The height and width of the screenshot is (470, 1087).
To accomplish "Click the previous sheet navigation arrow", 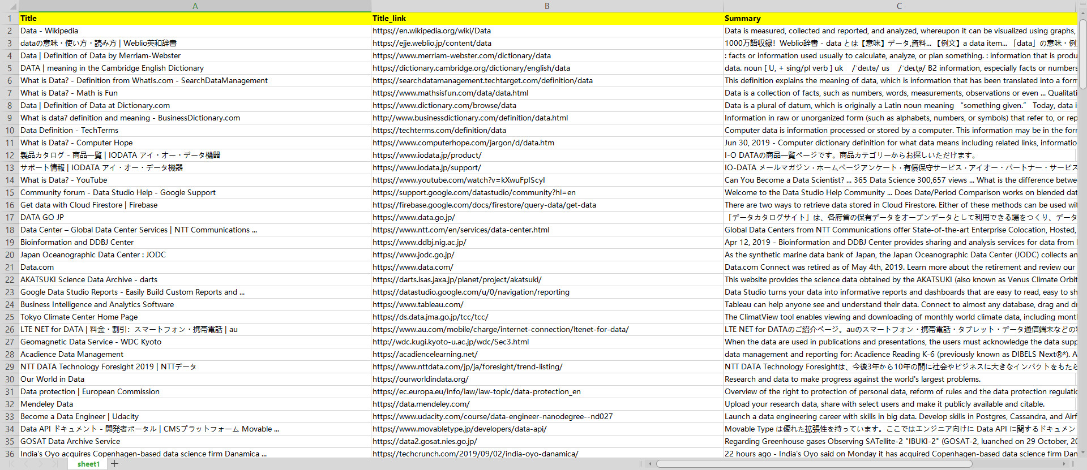I will 27,464.
